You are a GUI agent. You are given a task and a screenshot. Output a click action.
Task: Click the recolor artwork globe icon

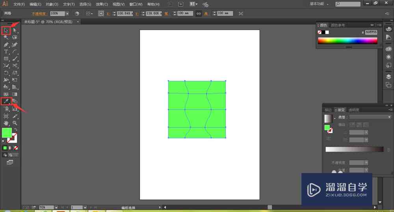[77, 13]
